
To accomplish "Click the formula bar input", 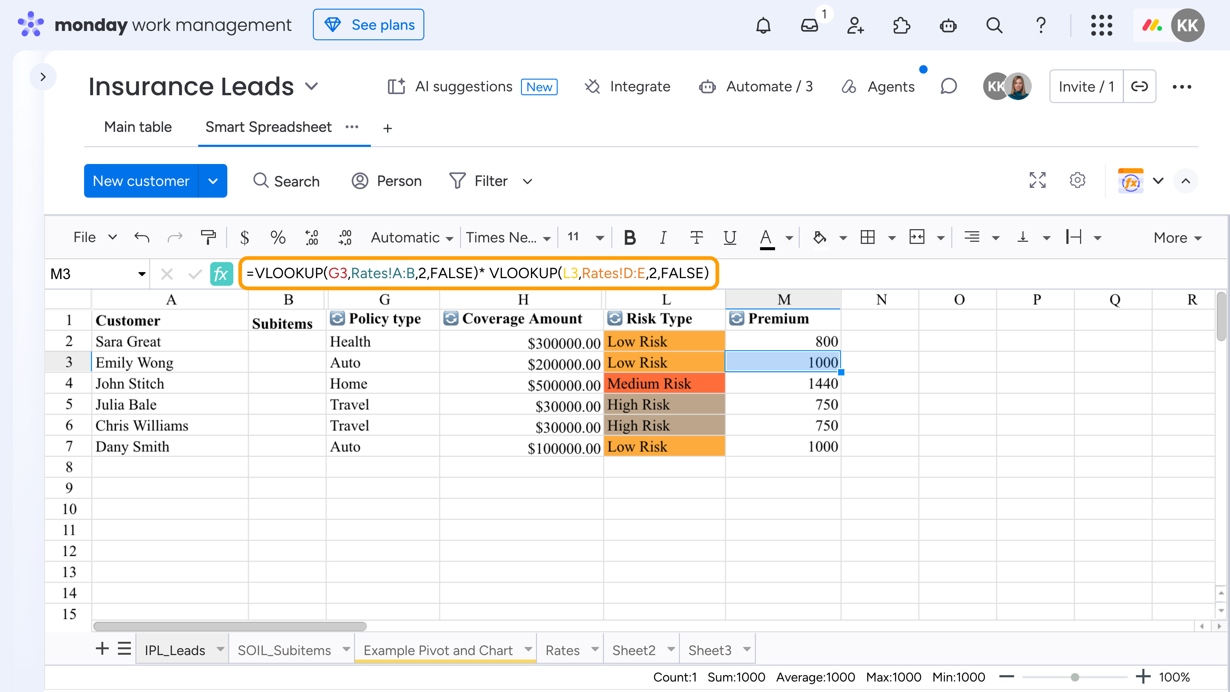I will (x=478, y=273).
